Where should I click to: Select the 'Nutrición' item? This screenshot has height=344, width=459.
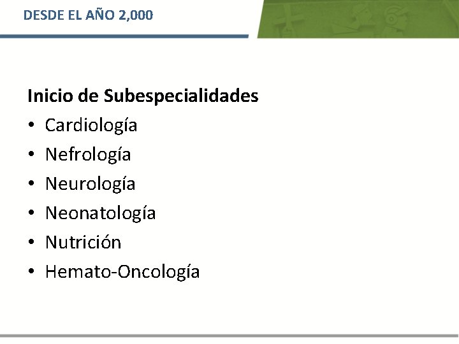[x=83, y=242]
